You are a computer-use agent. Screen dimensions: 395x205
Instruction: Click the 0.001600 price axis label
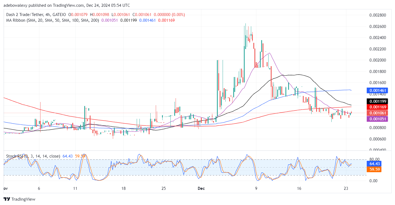[378, 82]
